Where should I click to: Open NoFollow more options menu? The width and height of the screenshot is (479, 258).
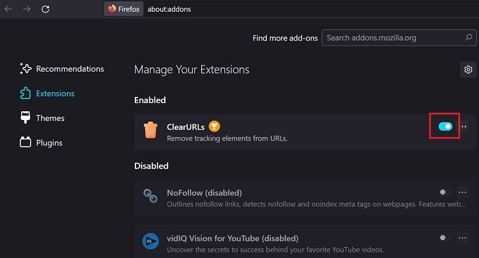tap(463, 192)
